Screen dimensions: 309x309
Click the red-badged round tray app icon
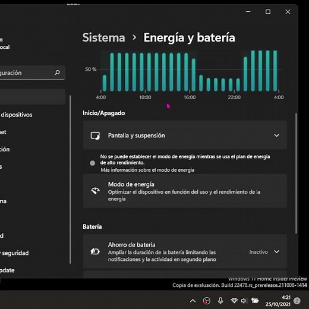[x=206, y=301]
